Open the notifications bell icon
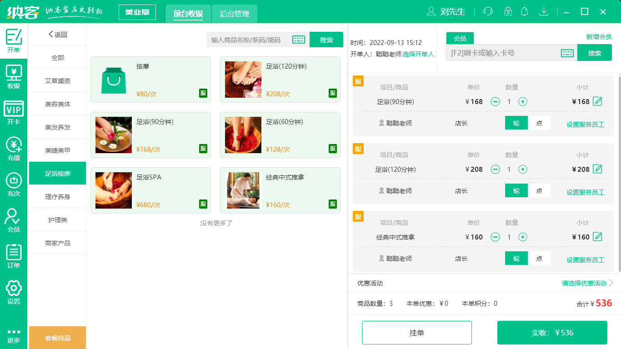621x349 pixels. [x=524, y=11]
